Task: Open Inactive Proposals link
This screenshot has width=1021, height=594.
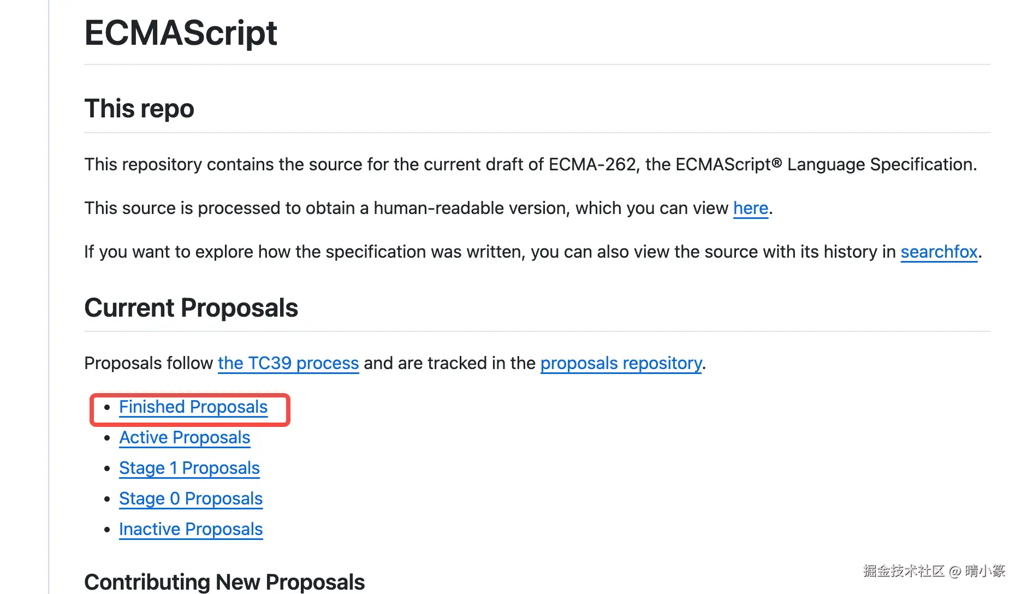Action: click(191, 529)
